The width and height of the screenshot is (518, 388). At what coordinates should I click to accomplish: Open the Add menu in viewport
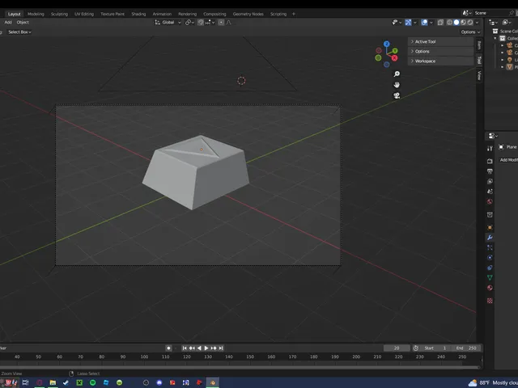click(x=8, y=22)
